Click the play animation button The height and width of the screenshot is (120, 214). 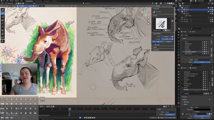[91, 118]
